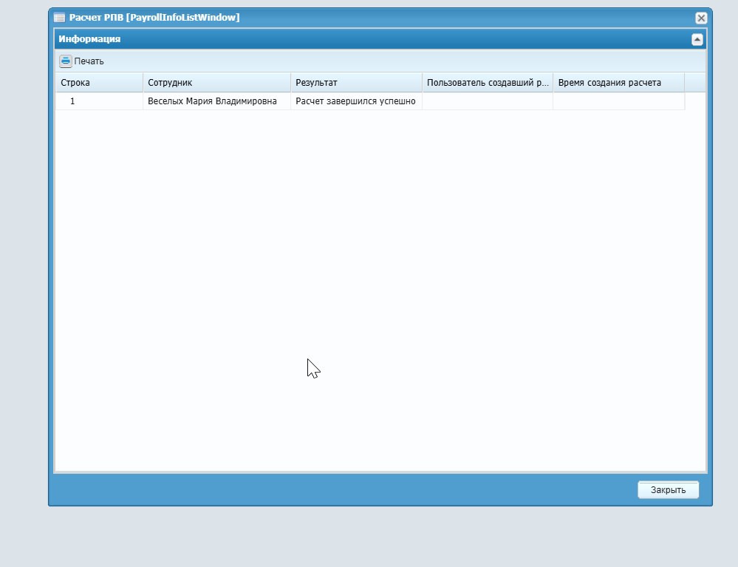
Task: Sort by the Сотрудник column header
Action: pos(217,82)
